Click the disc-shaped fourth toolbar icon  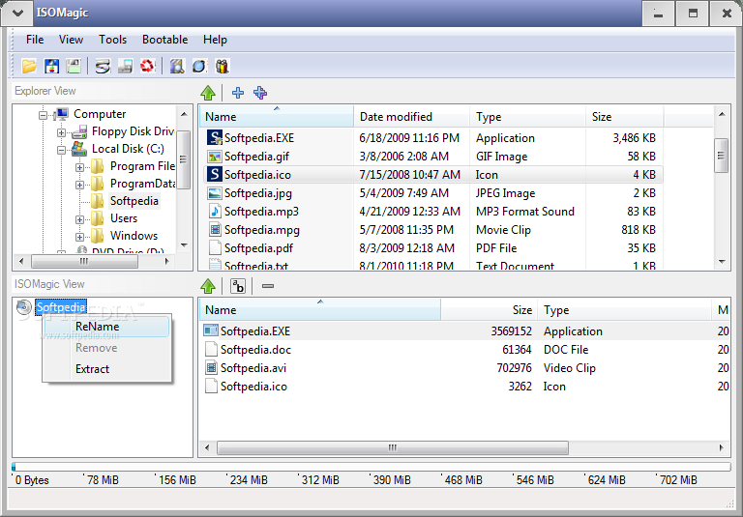click(x=103, y=66)
